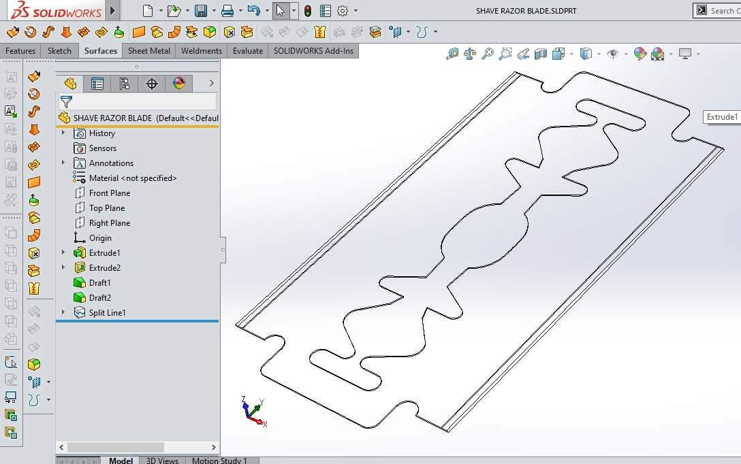
Task: Expand the Split Line1 tree node
Action: (63, 313)
